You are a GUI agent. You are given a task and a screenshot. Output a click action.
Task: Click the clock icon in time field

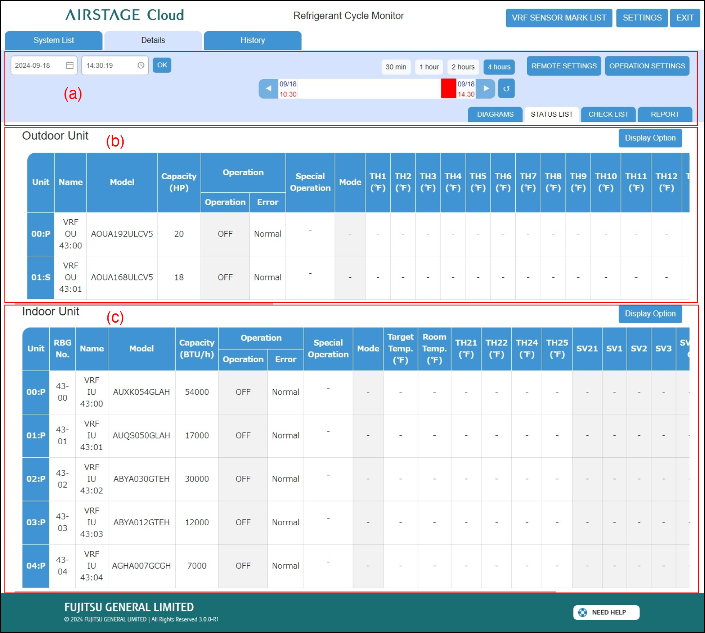(x=141, y=66)
